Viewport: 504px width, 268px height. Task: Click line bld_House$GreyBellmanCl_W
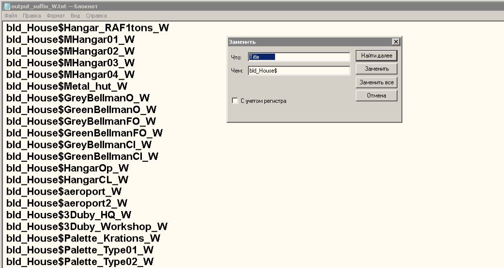click(79, 145)
